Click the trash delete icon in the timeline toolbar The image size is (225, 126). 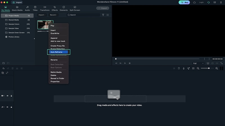(x=12, y=68)
